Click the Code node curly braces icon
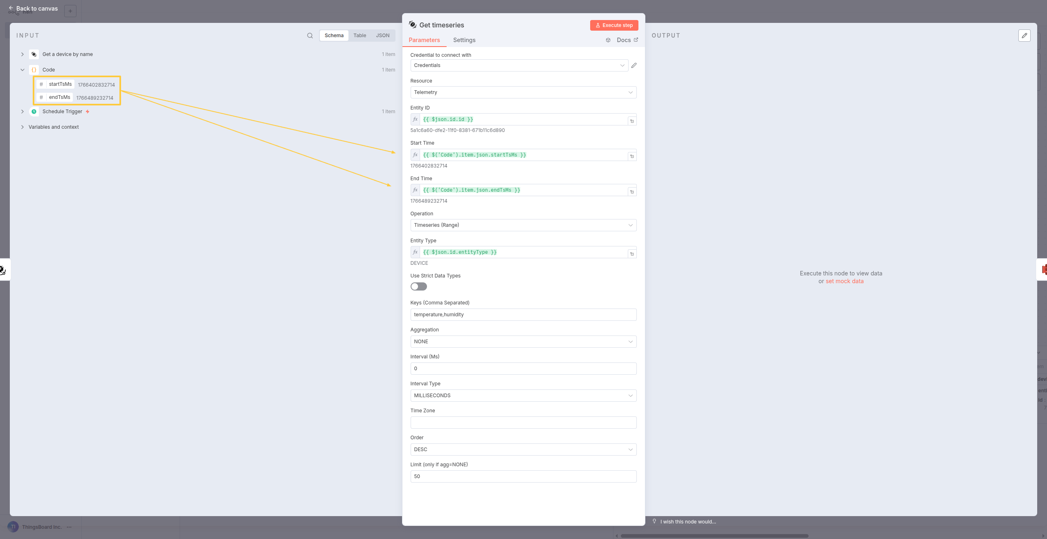This screenshot has height=539, width=1047. pos(34,70)
